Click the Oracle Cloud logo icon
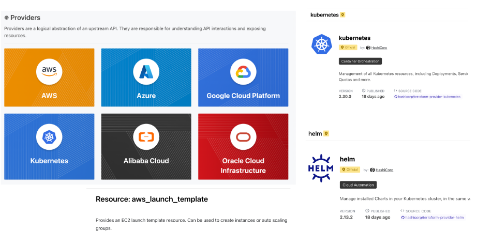The image size is (491, 246). (x=243, y=137)
